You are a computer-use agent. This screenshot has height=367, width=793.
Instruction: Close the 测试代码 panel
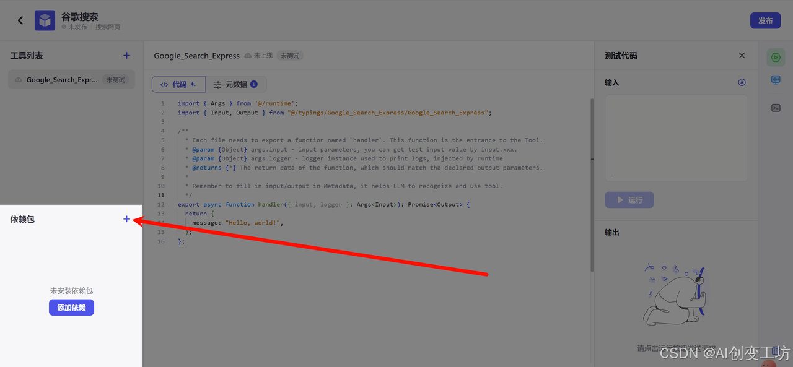[x=742, y=56]
